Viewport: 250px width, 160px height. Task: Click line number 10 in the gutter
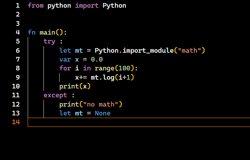pos(16,87)
